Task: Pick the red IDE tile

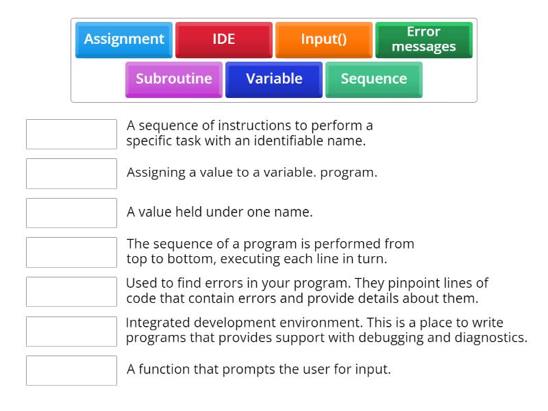Action: point(223,40)
